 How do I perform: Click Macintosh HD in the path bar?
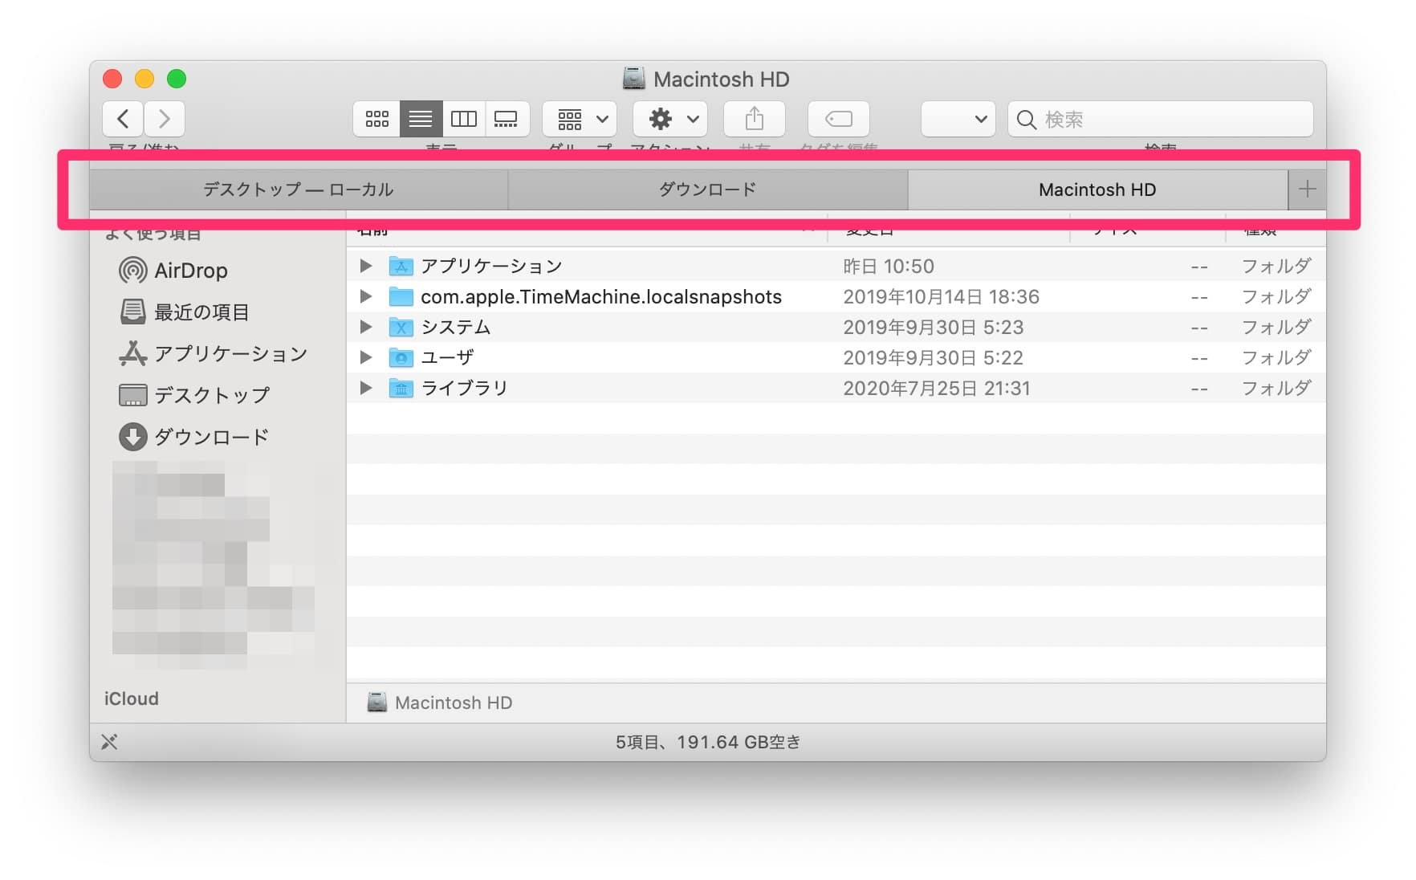tap(454, 703)
